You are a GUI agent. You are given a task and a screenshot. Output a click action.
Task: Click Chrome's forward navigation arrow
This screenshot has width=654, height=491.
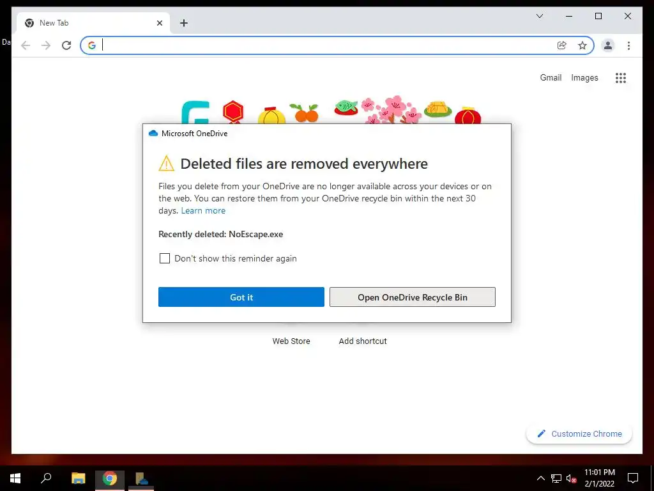(x=46, y=45)
